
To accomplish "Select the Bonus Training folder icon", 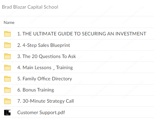I will [7, 90].
